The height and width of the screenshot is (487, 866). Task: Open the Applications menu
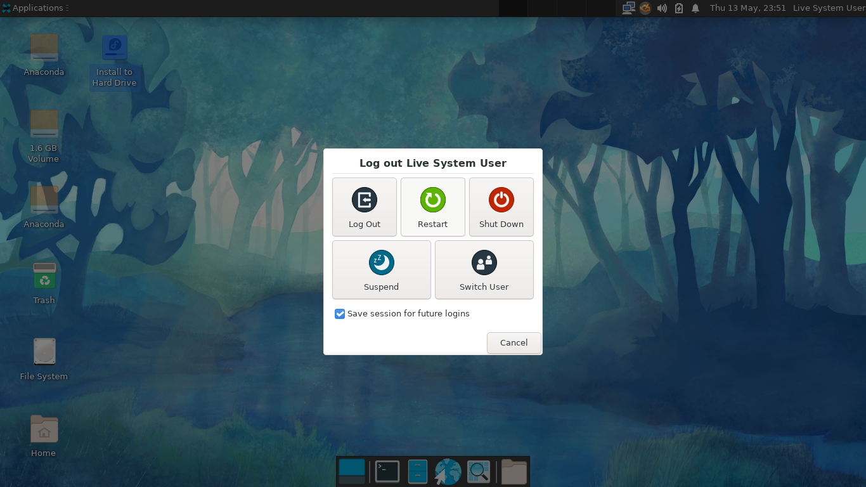click(34, 8)
